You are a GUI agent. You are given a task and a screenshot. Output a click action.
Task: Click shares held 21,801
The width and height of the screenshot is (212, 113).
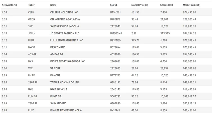pos(164,19)
